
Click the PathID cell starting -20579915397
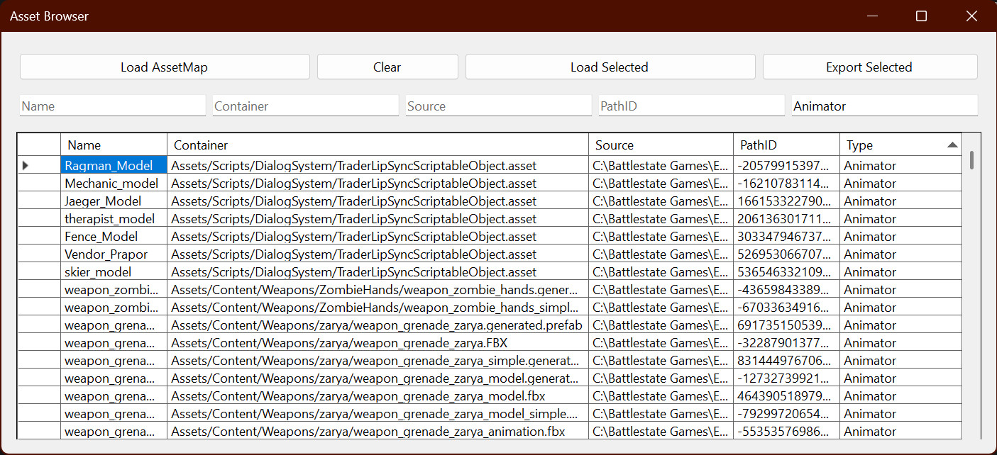pyautogui.click(x=786, y=166)
